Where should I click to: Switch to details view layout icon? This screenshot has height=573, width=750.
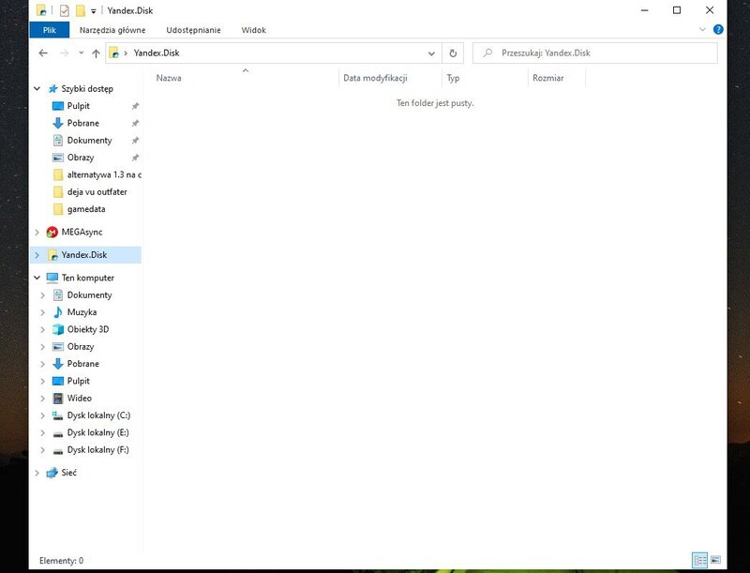click(699, 560)
